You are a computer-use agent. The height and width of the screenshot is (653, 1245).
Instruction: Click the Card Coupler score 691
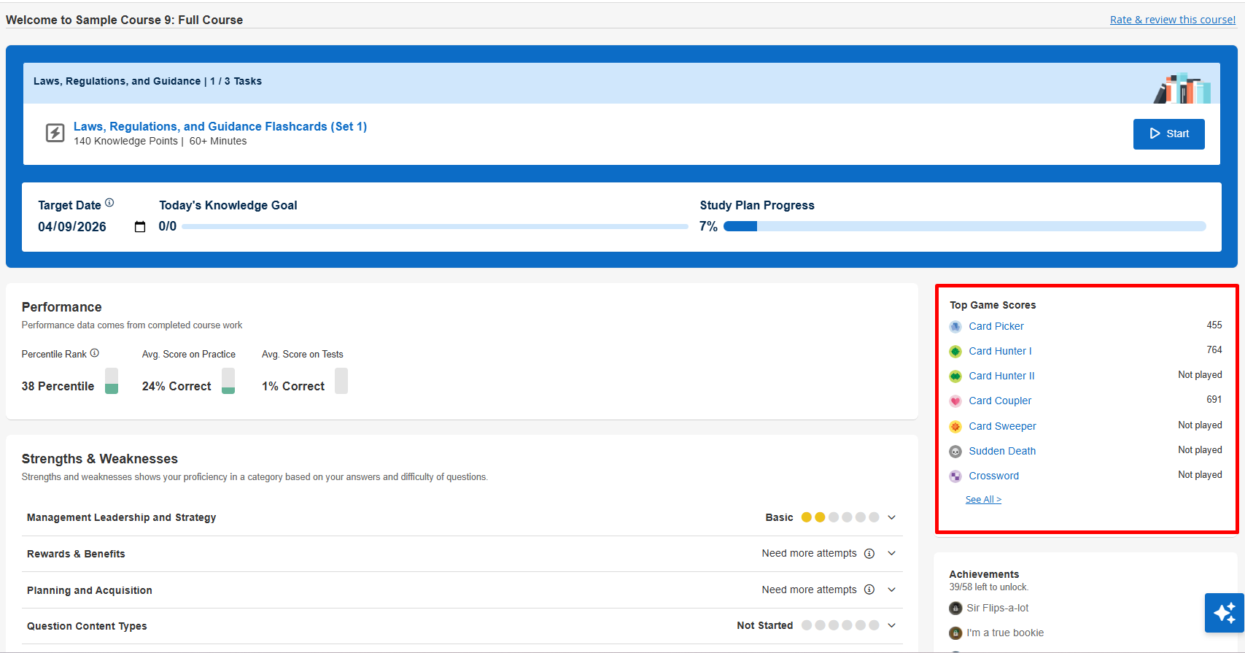click(x=1214, y=399)
